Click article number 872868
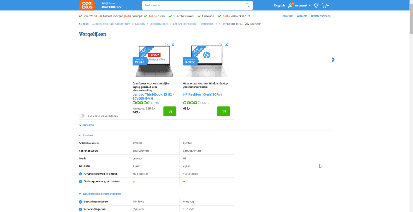 [137, 143]
